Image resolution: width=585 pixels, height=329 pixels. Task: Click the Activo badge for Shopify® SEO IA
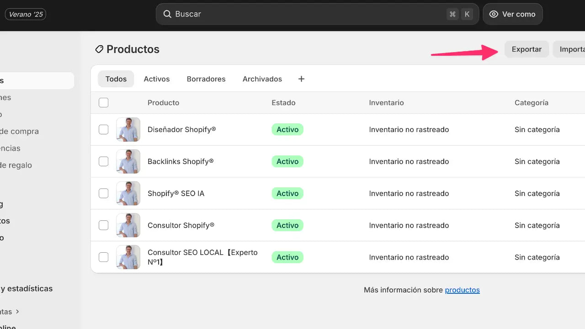pos(287,193)
